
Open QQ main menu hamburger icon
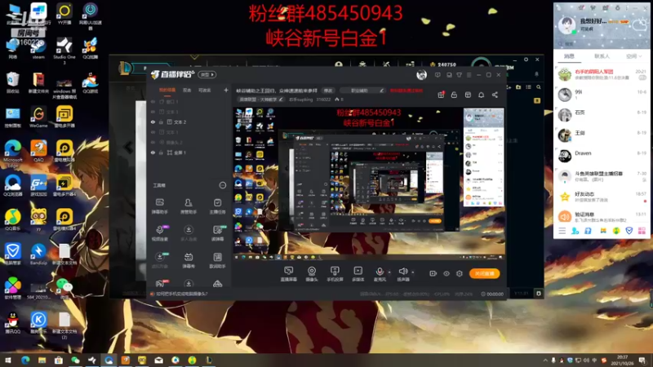(x=562, y=231)
